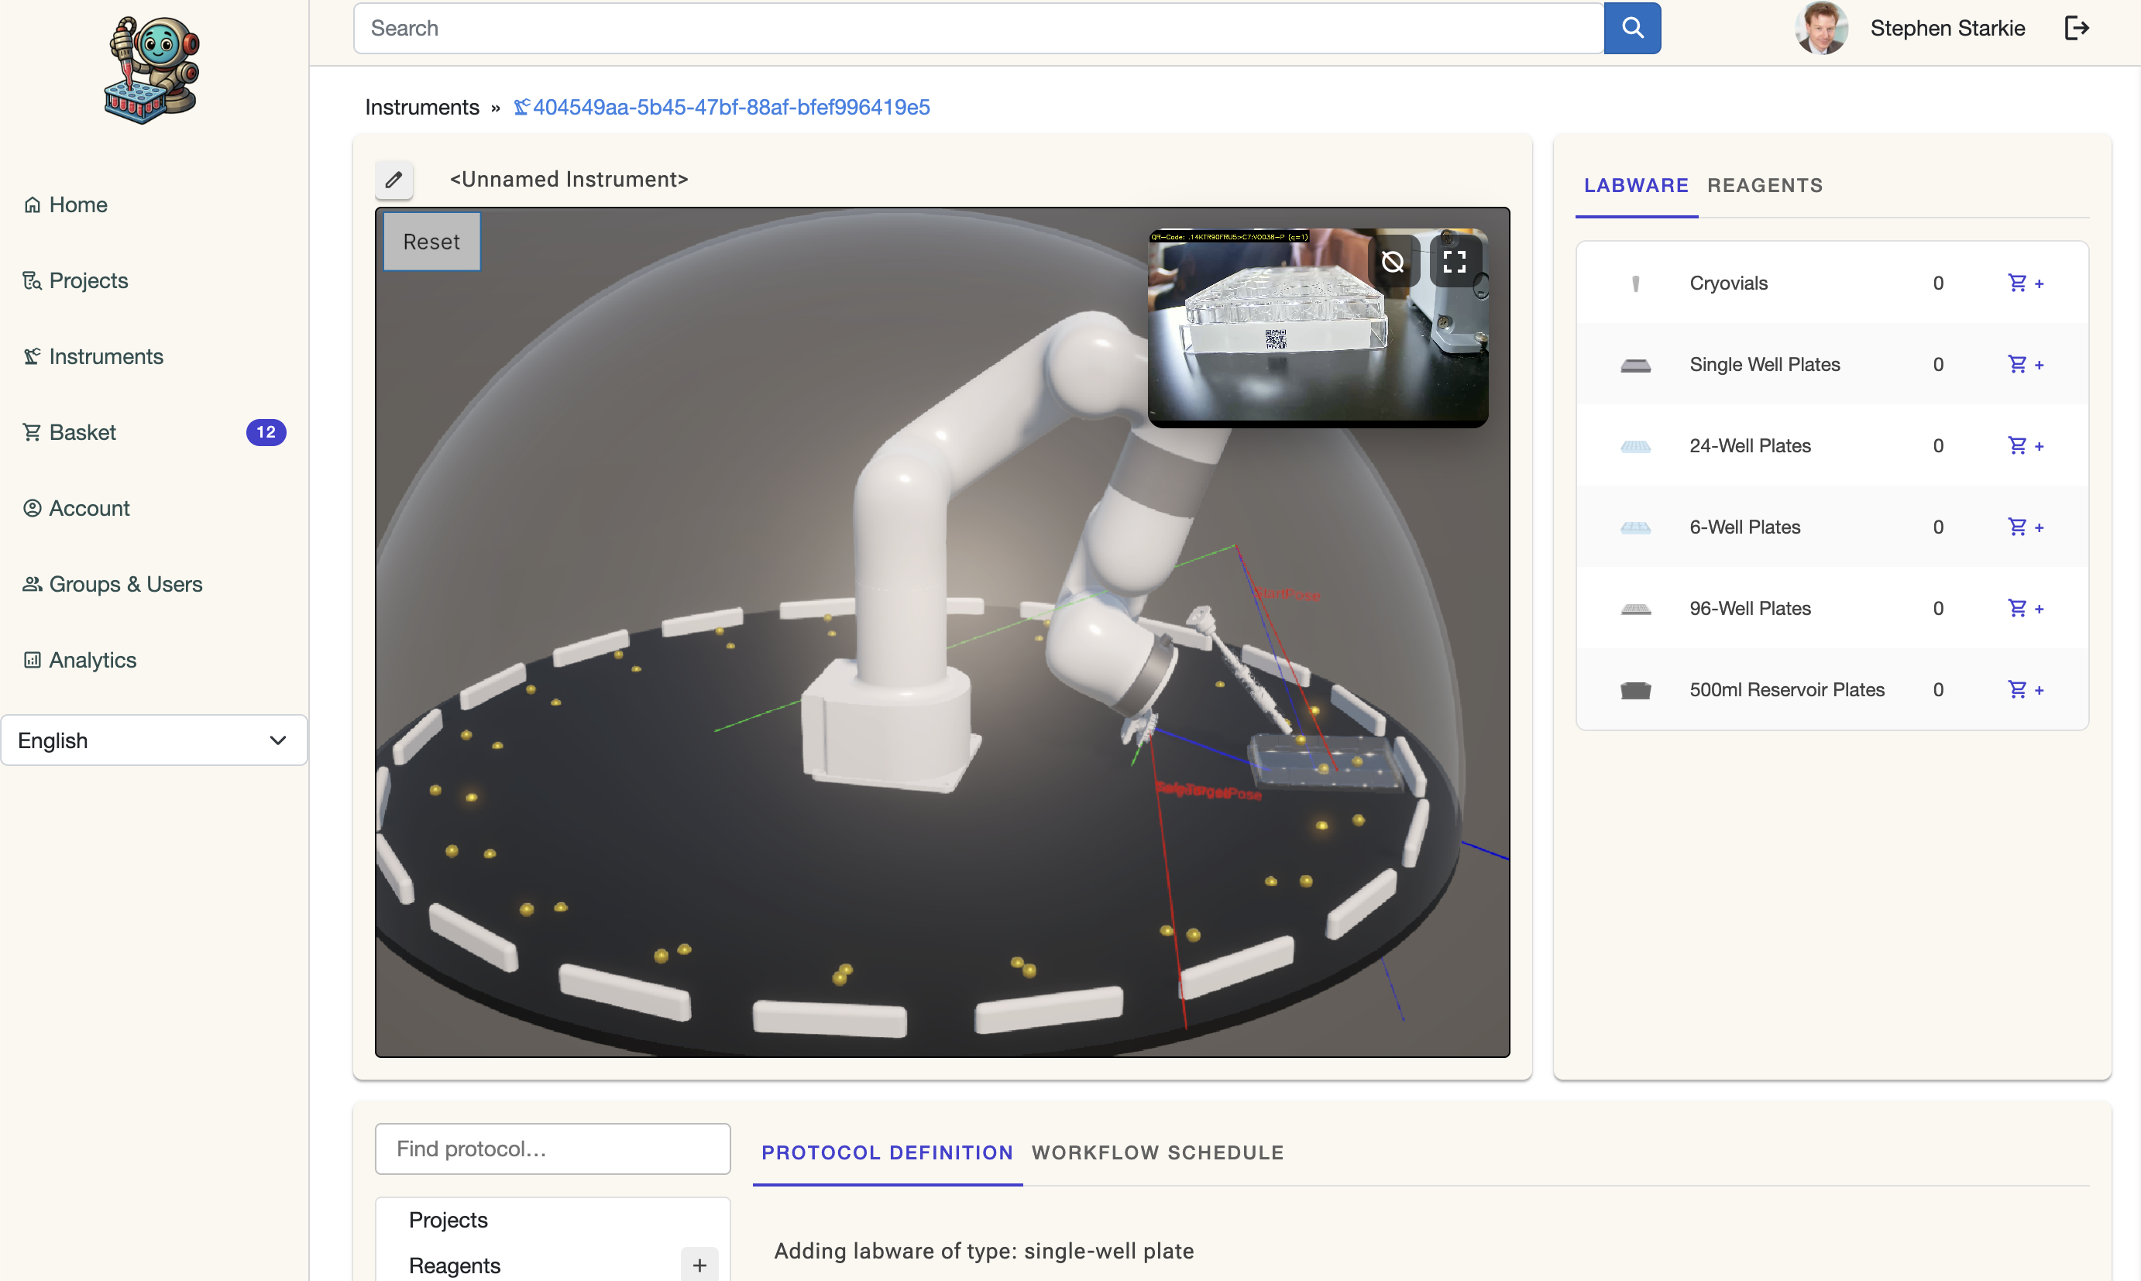2141x1281 pixels.
Task: Click the camera feed thumbnail image
Action: pyautogui.click(x=1277, y=345)
